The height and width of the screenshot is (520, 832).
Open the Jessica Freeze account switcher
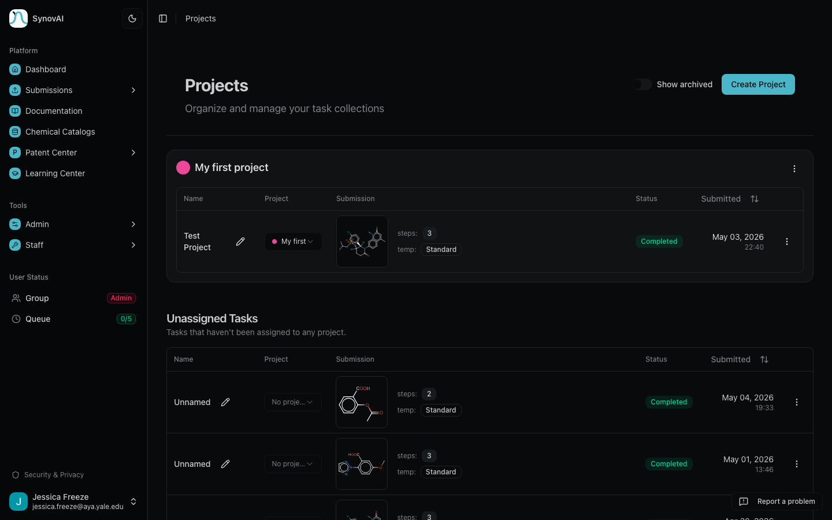coord(73,502)
